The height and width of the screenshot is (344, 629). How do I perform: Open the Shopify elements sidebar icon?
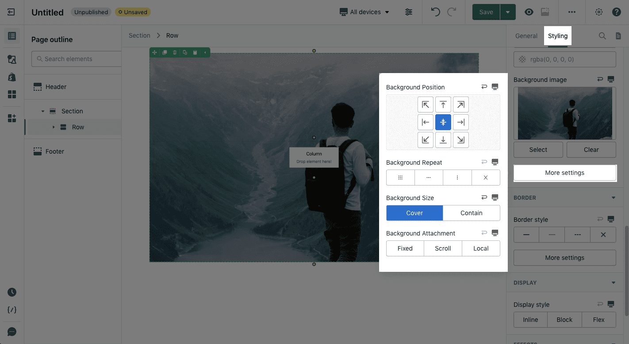(x=12, y=77)
